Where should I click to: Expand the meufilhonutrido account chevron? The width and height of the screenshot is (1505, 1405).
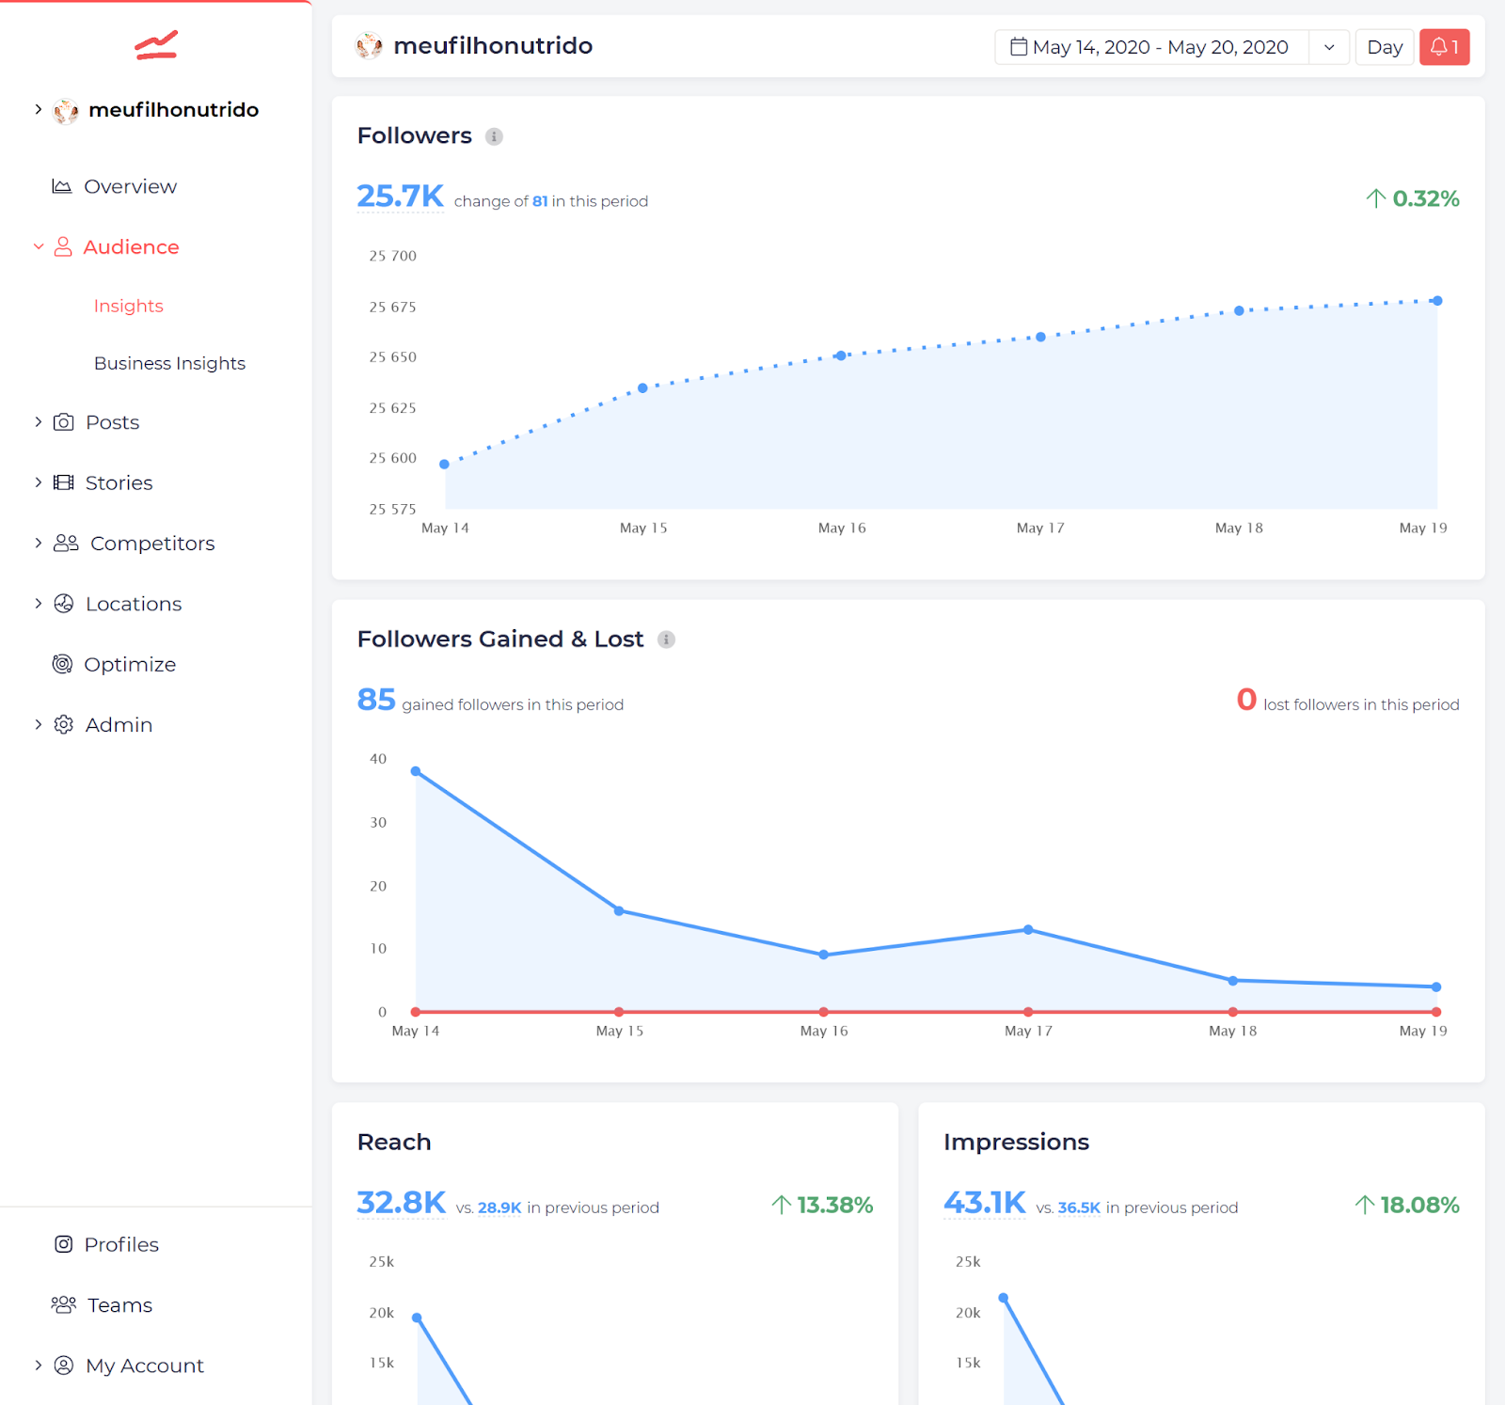[39, 109]
